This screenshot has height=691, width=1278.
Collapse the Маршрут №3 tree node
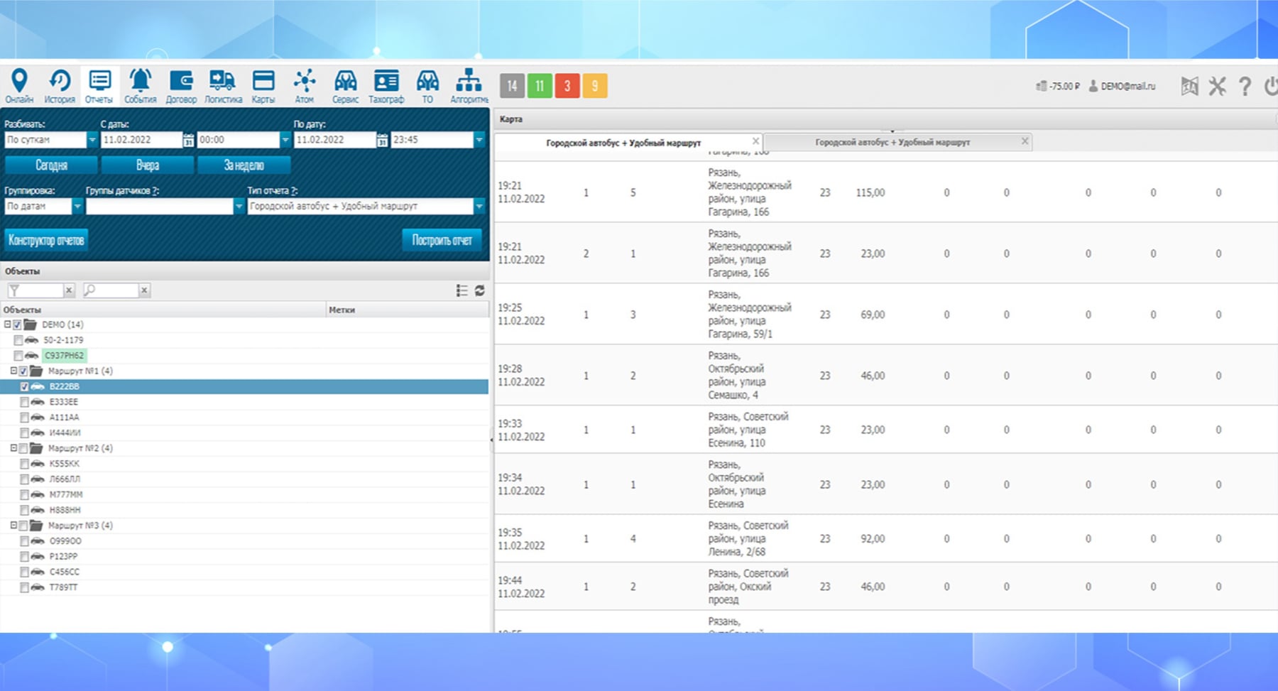coord(13,526)
